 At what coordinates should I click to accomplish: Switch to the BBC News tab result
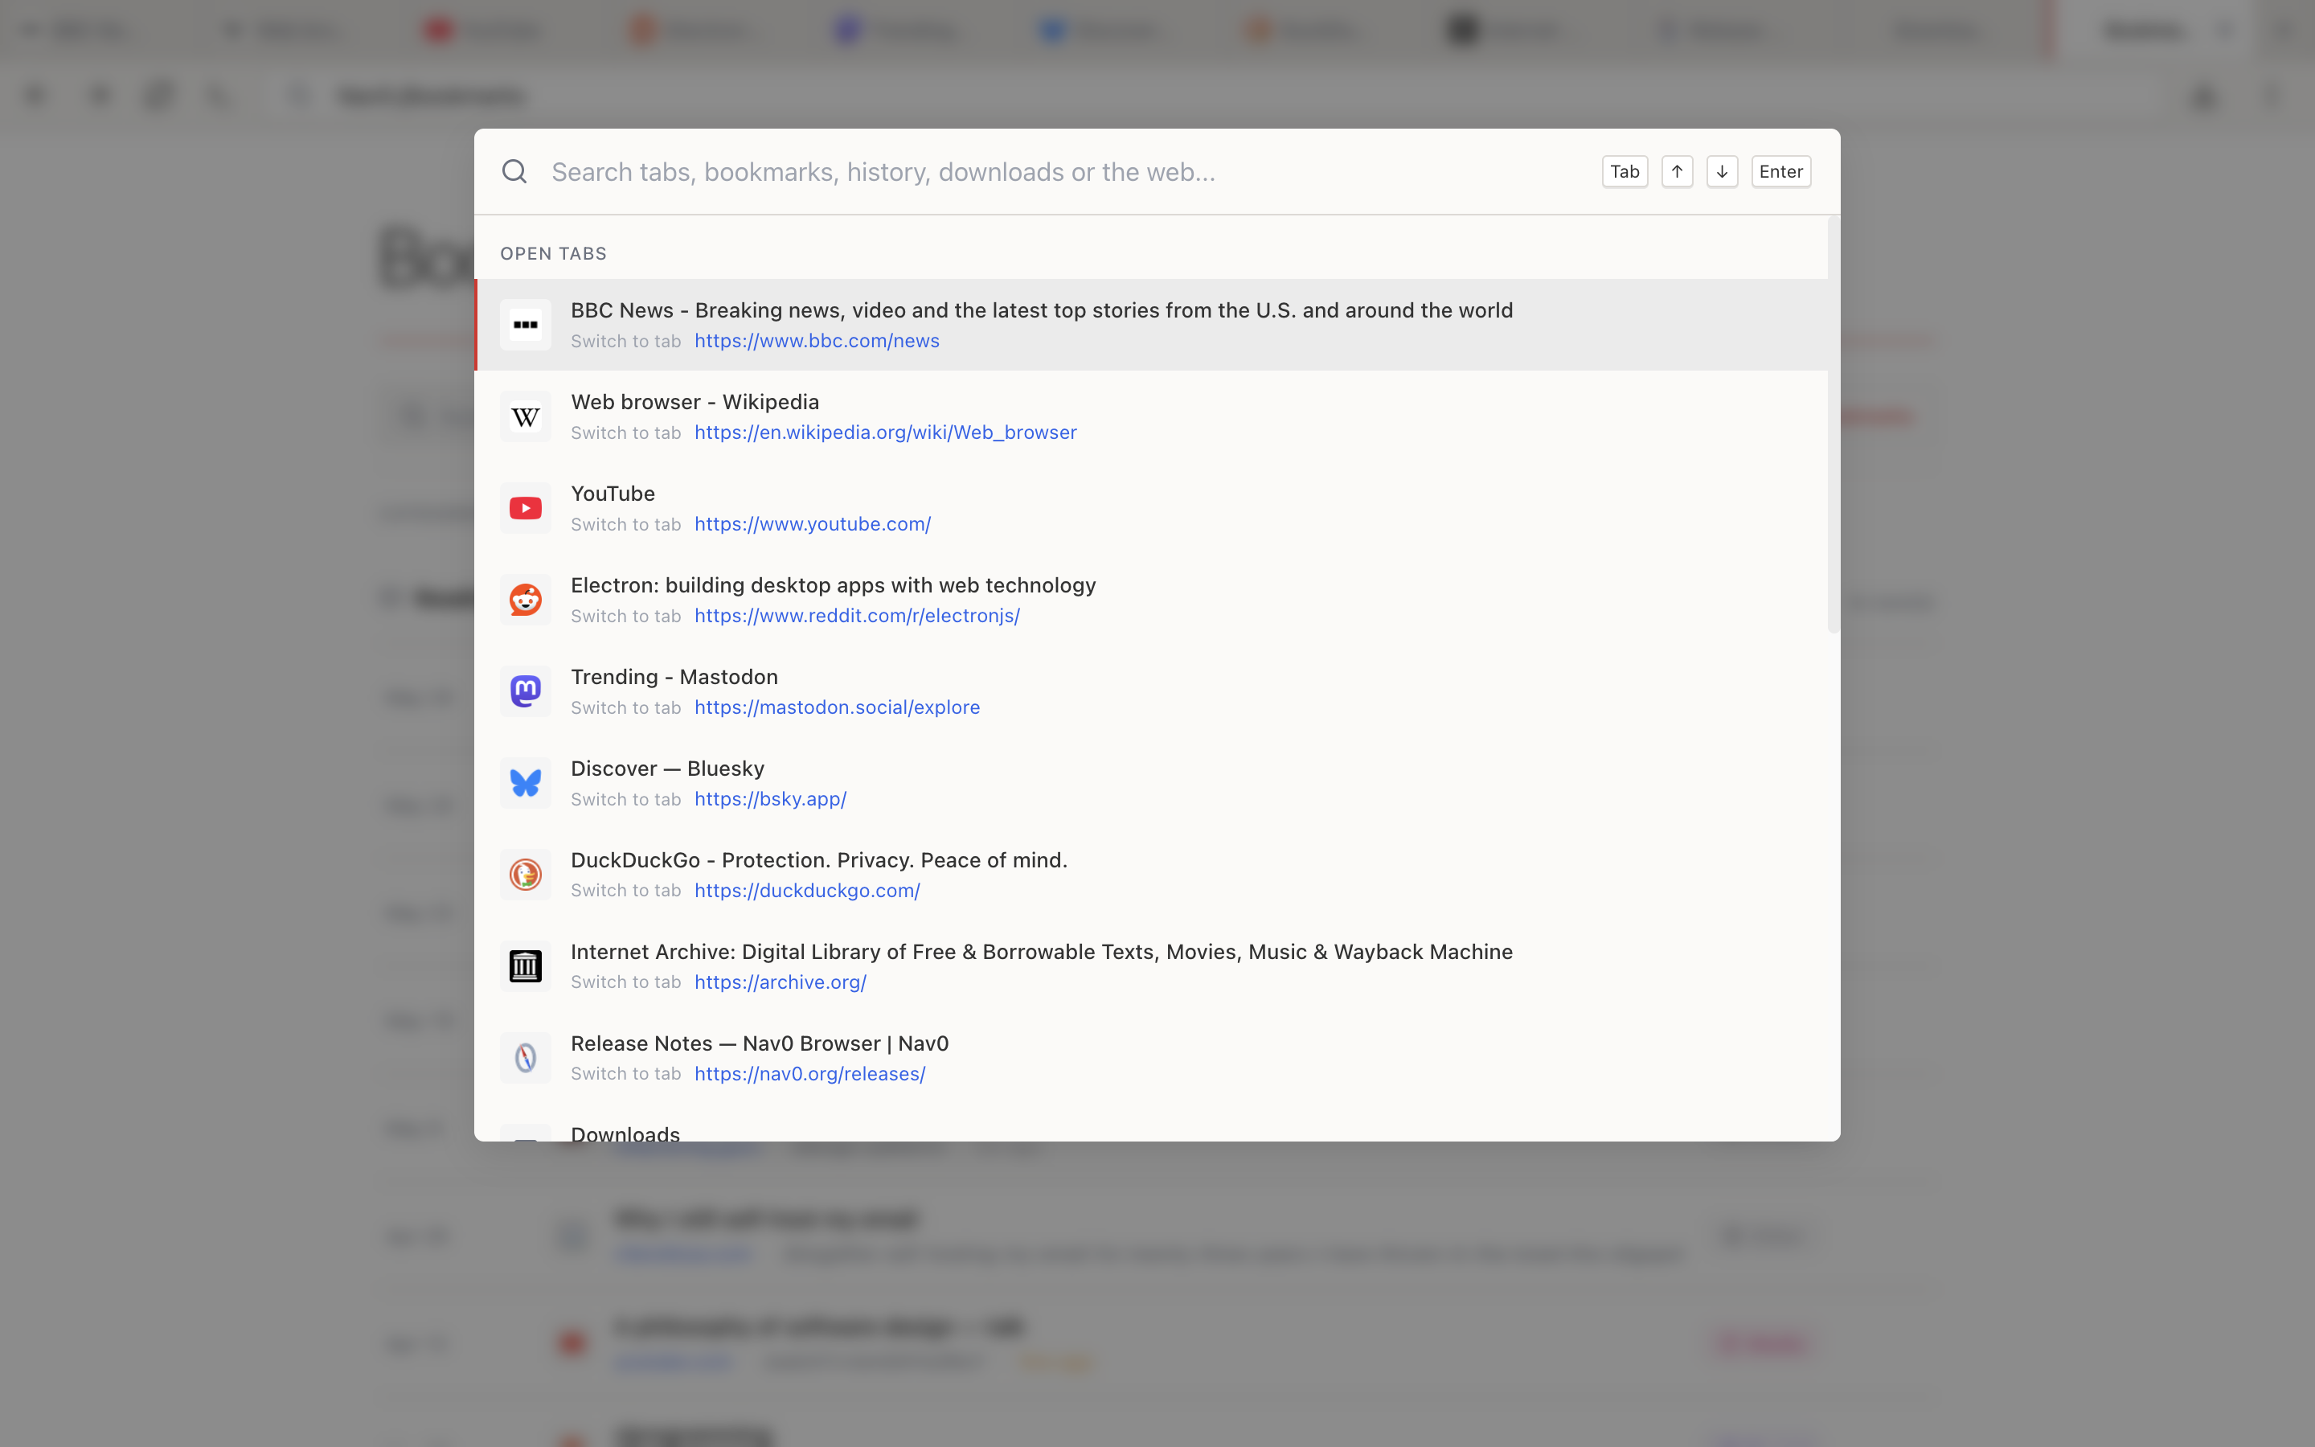coord(1151,325)
